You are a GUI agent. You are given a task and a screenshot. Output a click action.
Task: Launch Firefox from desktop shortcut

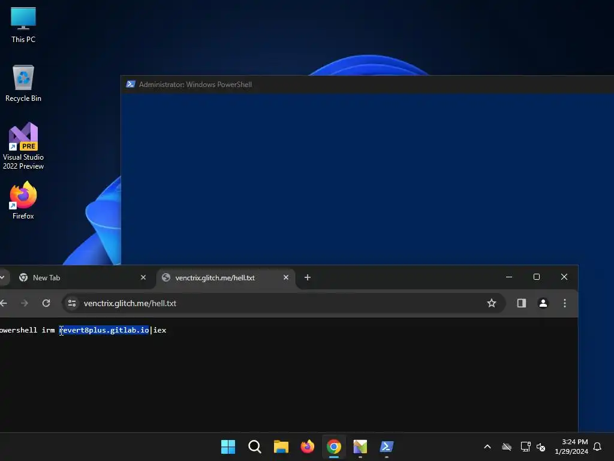[x=23, y=200]
